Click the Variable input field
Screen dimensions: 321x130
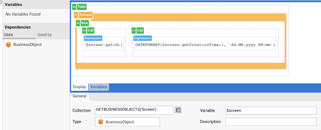[x=271, y=111]
